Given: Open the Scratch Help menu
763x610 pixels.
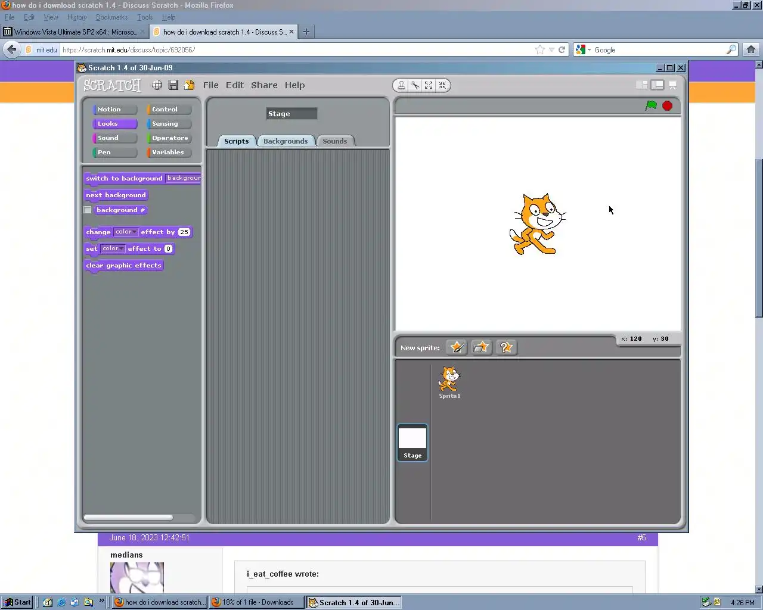Looking at the screenshot, I should [294, 85].
